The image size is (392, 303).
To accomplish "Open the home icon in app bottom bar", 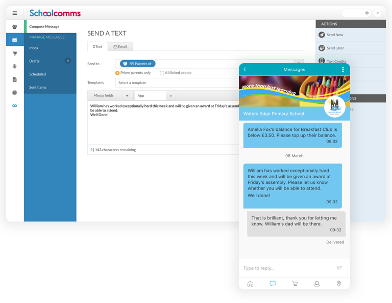I will (x=250, y=284).
